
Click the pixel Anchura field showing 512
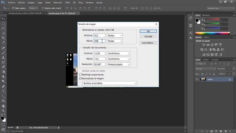coord(99,35)
